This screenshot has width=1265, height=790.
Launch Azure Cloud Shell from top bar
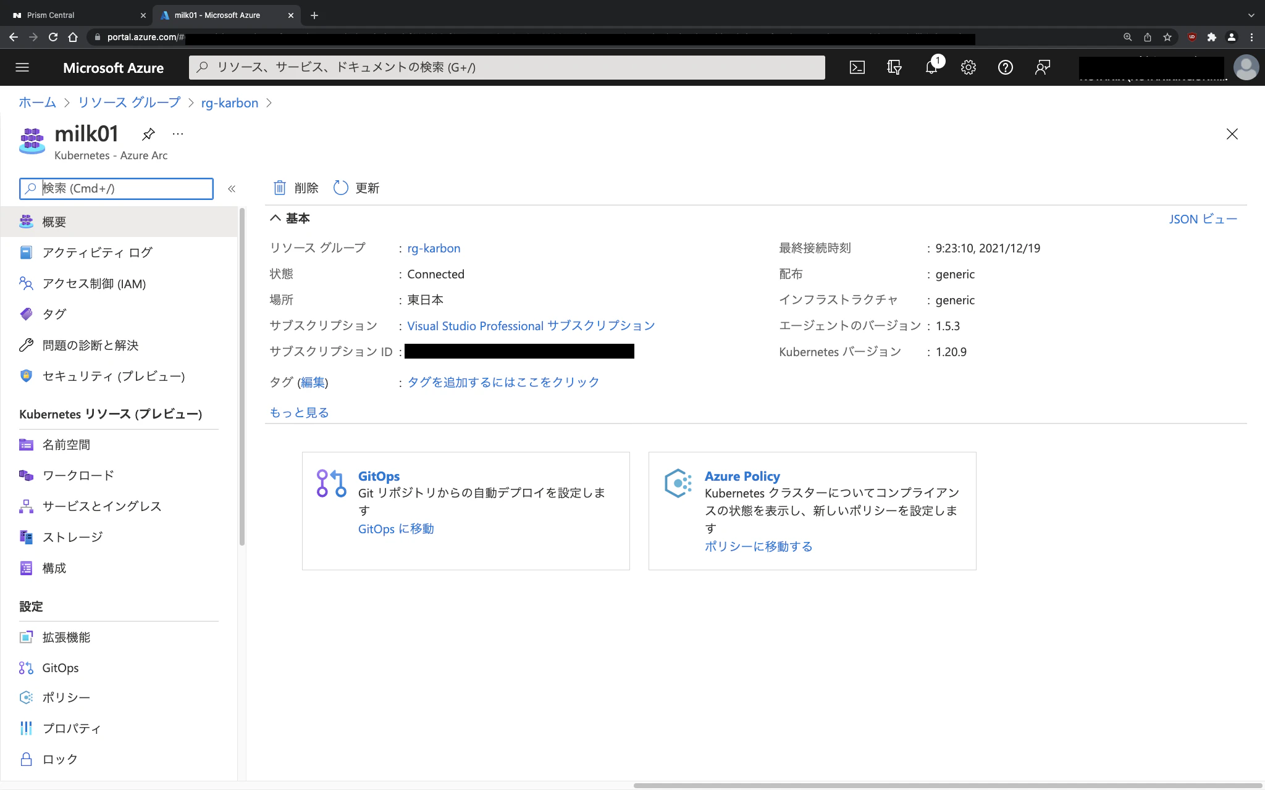[x=857, y=67]
